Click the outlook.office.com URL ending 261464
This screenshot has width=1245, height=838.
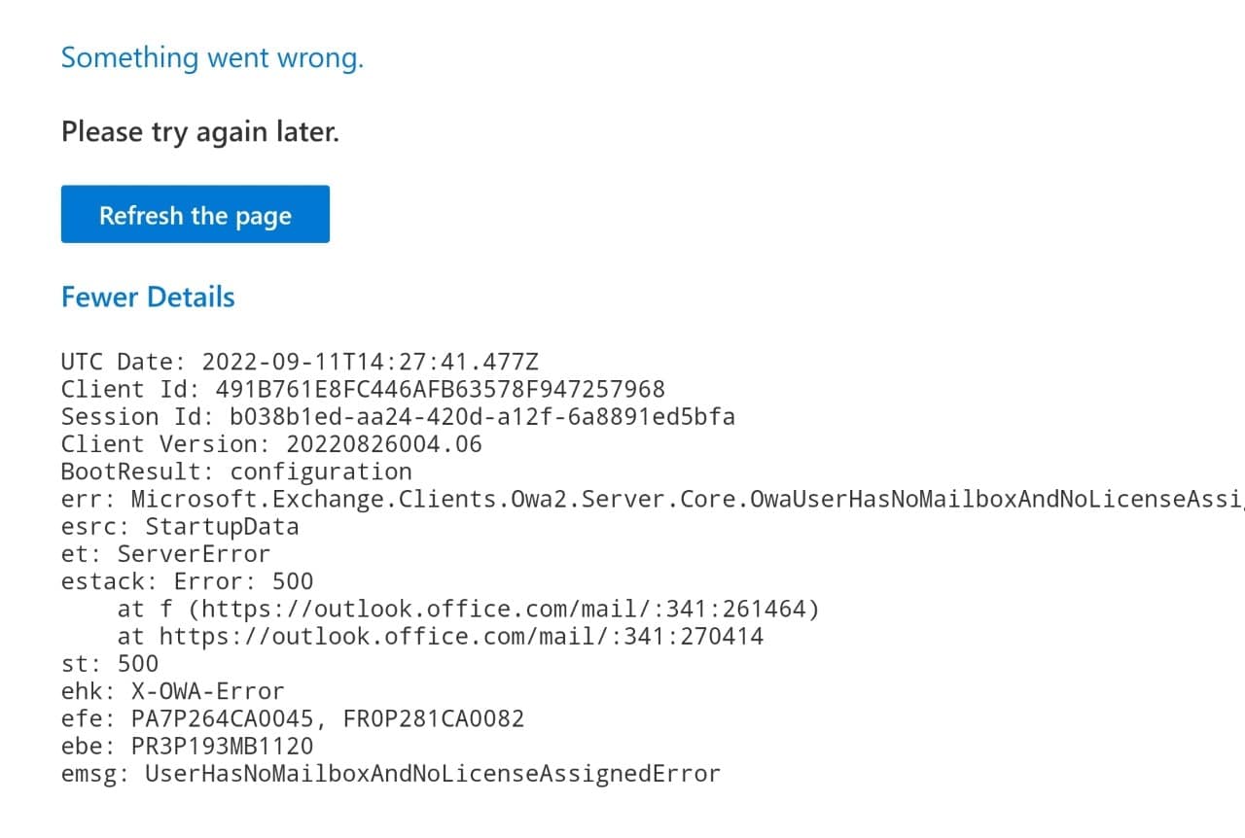[504, 610]
